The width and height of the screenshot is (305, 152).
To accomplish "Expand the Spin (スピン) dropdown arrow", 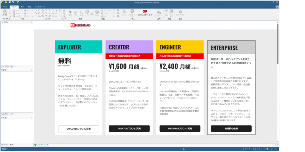I will coord(32,10).
